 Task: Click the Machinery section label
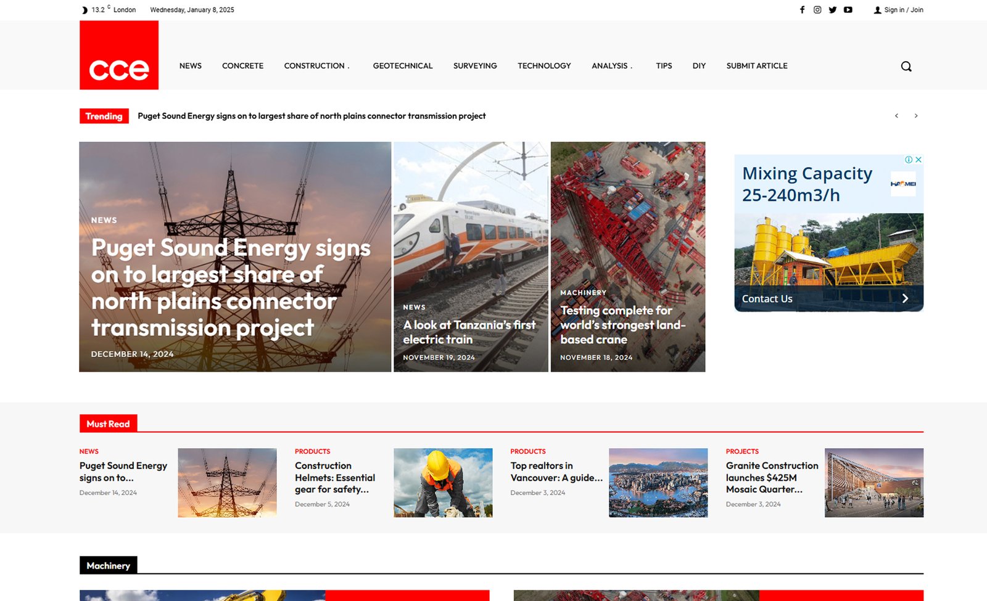pyautogui.click(x=109, y=565)
